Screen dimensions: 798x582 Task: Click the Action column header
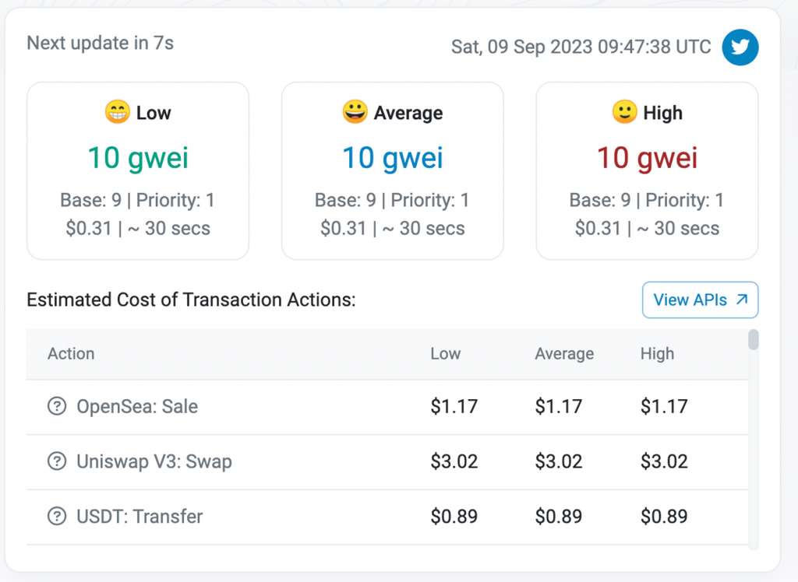[71, 353]
